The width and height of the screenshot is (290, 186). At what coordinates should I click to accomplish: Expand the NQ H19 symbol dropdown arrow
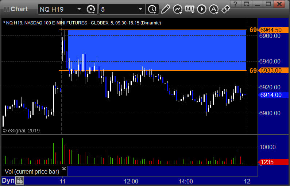point(79,9)
